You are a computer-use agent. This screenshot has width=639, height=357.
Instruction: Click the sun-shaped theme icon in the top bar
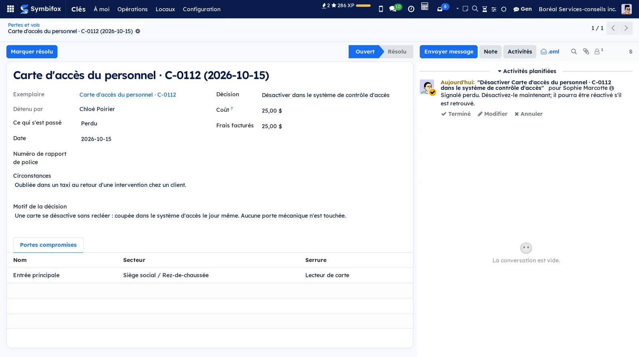504,9
